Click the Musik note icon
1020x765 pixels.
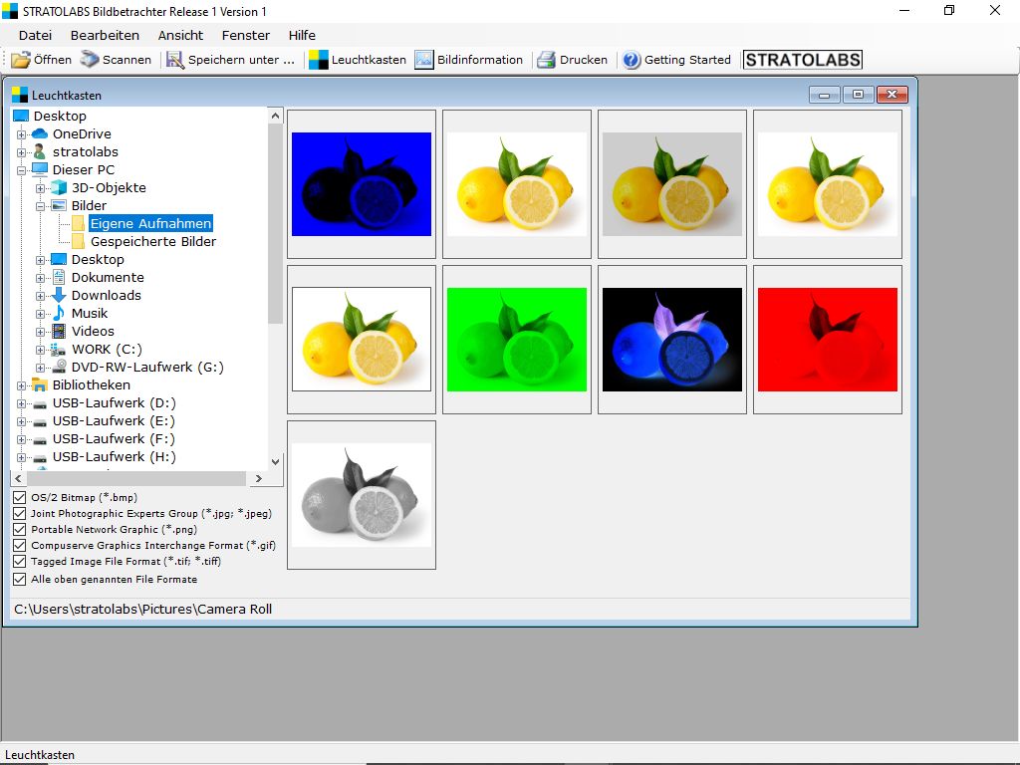(59, 314)
